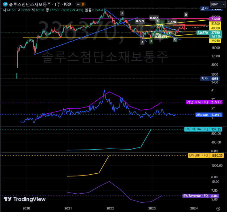Screen dimensions: 227x212
Task: Open the chart settings gear icon
Action: [218, 209]
